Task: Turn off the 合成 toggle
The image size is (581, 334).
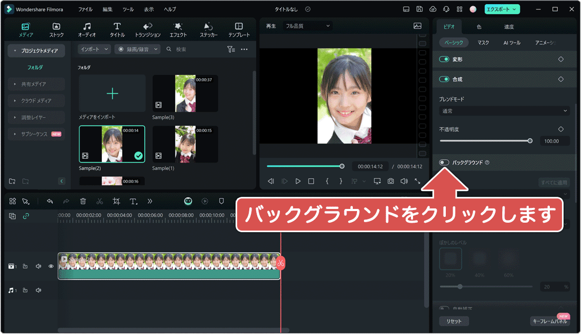Action: point(443,78)
